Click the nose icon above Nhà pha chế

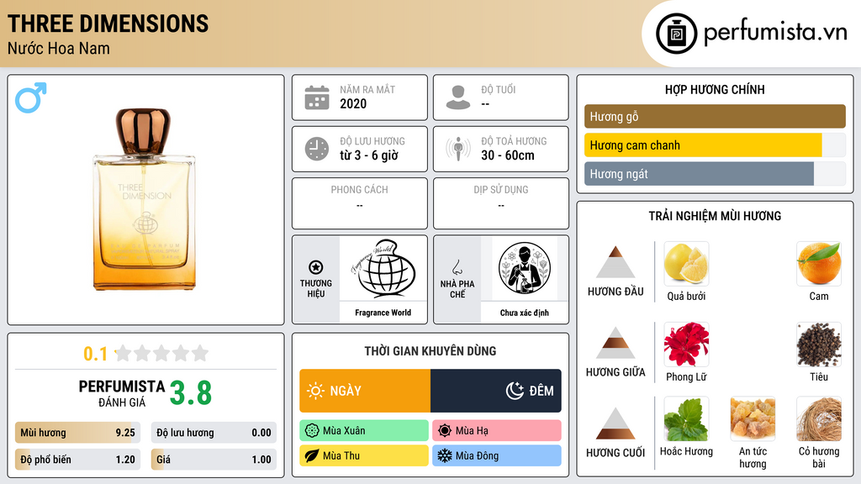point(457,267)
